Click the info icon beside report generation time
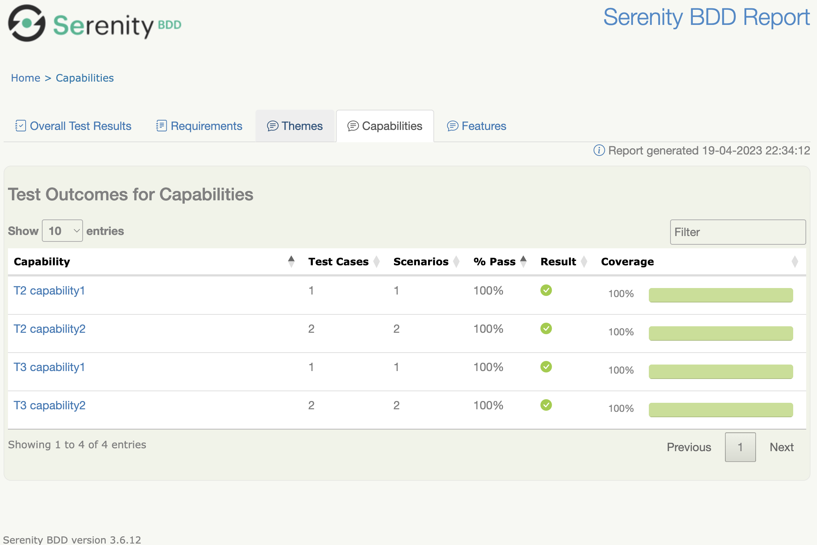This screenshot has width=817, height=545. (599, 151)
